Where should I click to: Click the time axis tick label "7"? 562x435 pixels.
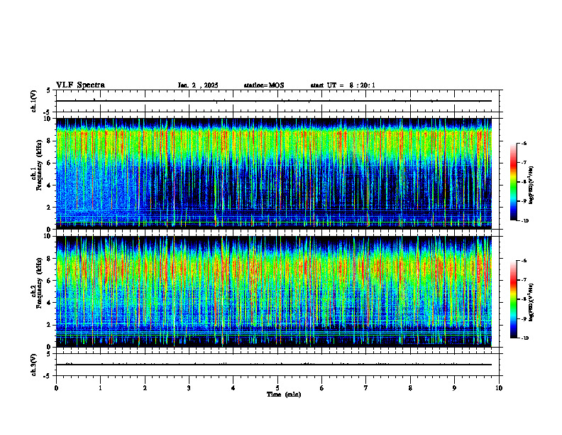tap(366, 388)
